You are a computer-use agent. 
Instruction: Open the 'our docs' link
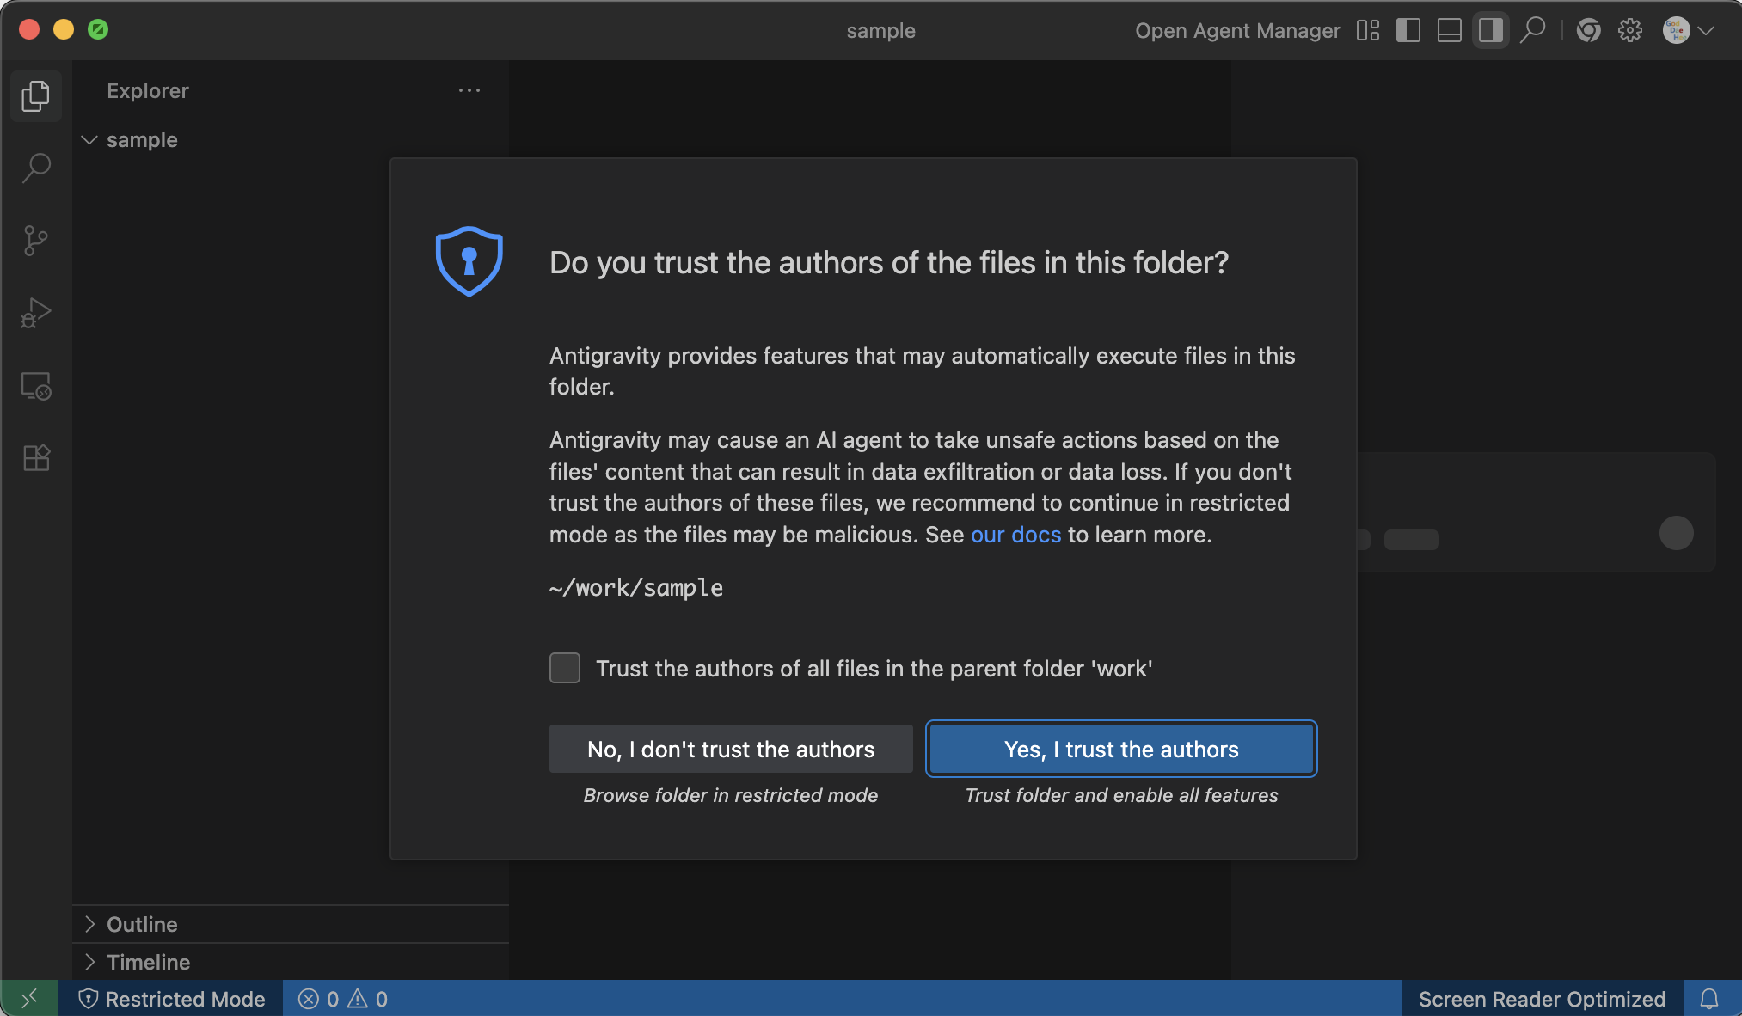[1015, 535]
